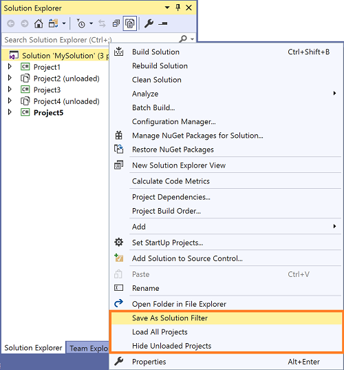This screenshot has width=344, height=370.
Task: Click the search magnifier icon in Solution Explorer
Action: [x=183, y=39]
